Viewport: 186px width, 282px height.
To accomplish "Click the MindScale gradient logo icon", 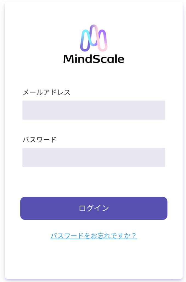I will pos(94,38).
